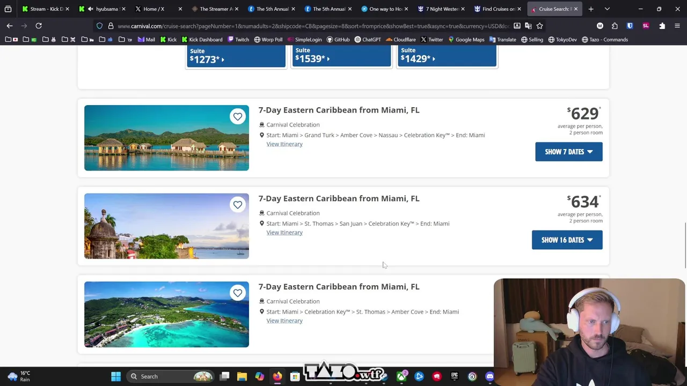Screen dimensions: 687x386
Task: Open a new browser tab
Action: [x=591, y=9]
